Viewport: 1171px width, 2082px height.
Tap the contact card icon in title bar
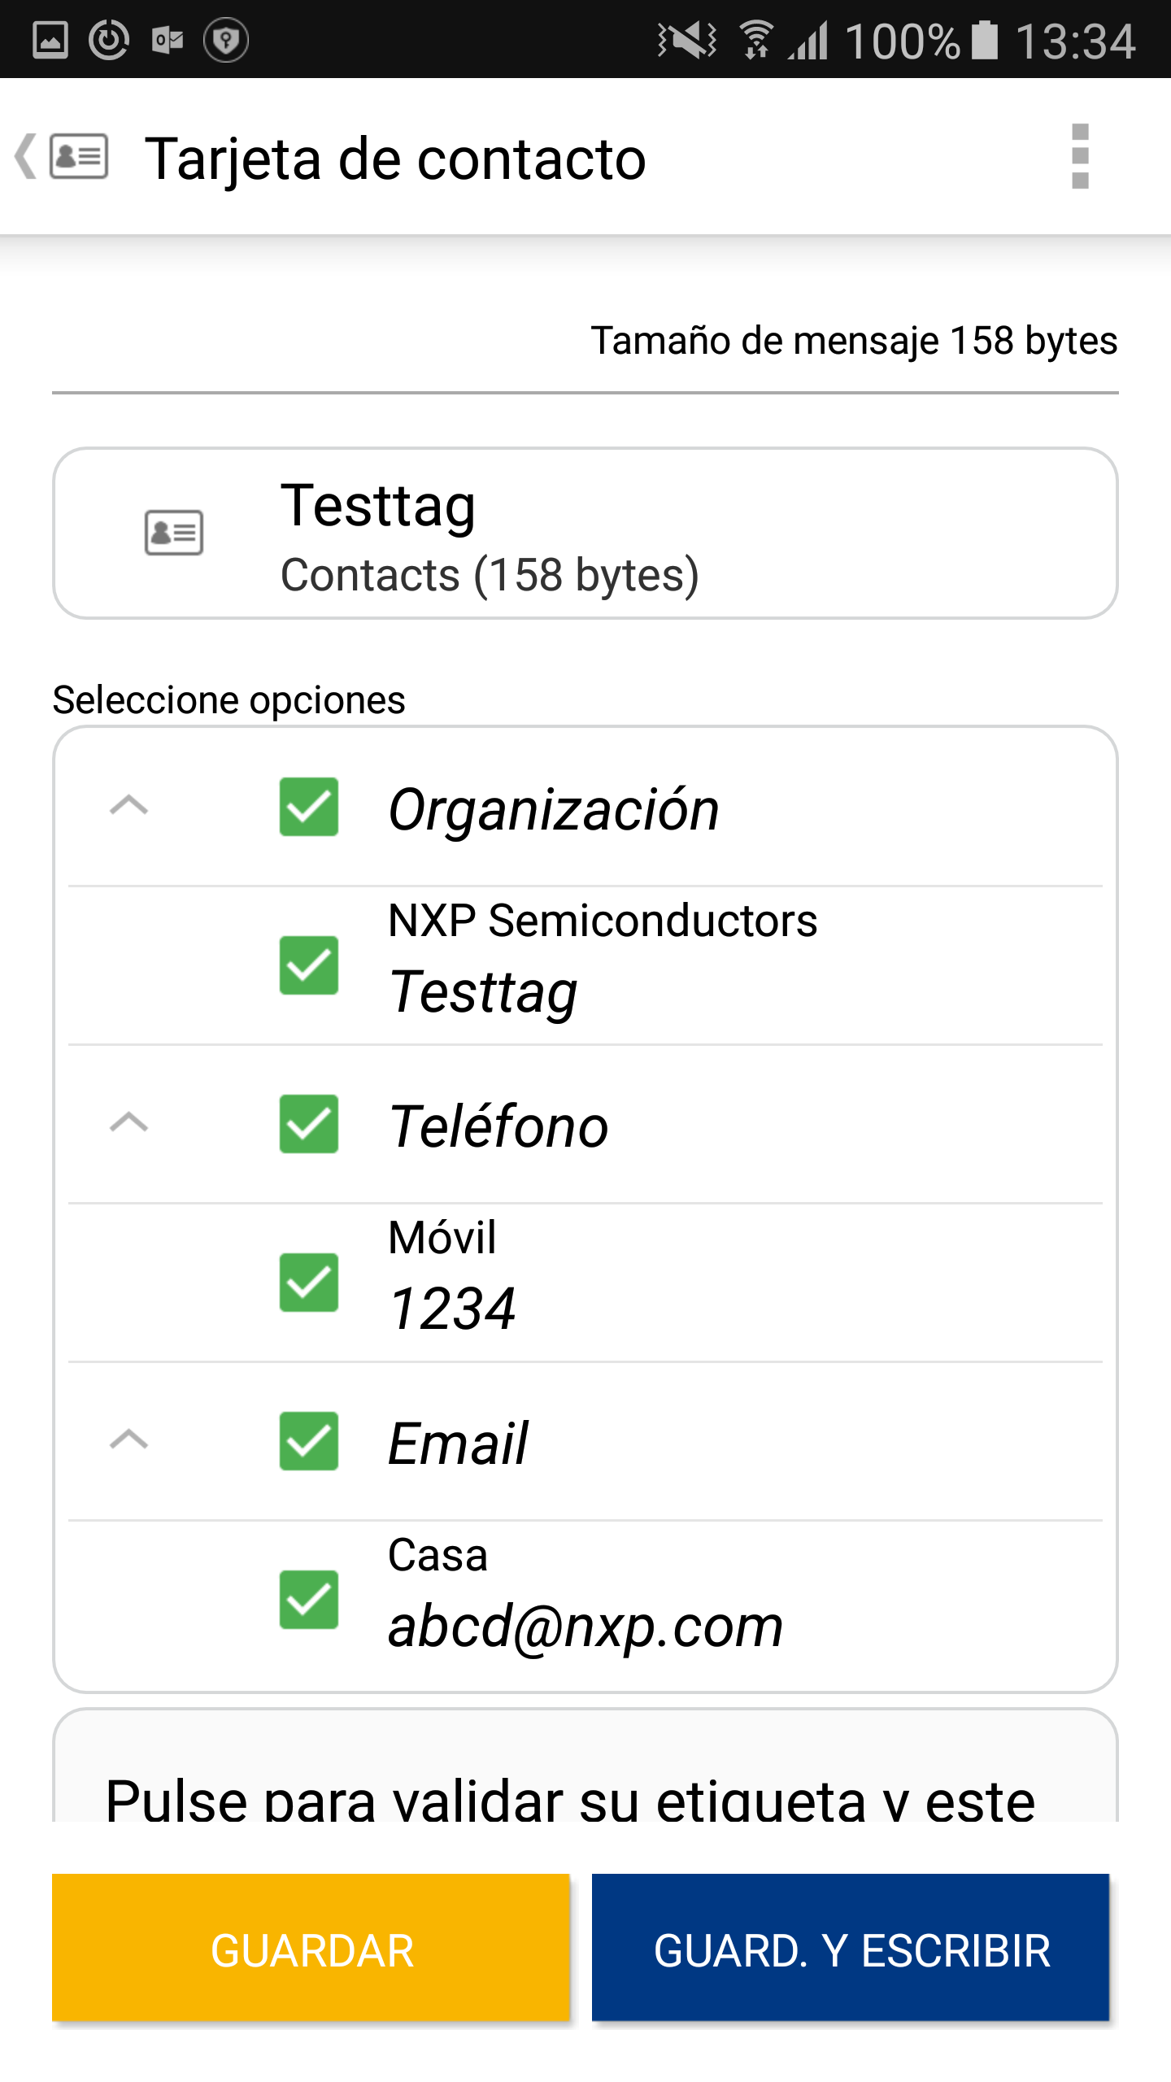click(x=79, y=156)
